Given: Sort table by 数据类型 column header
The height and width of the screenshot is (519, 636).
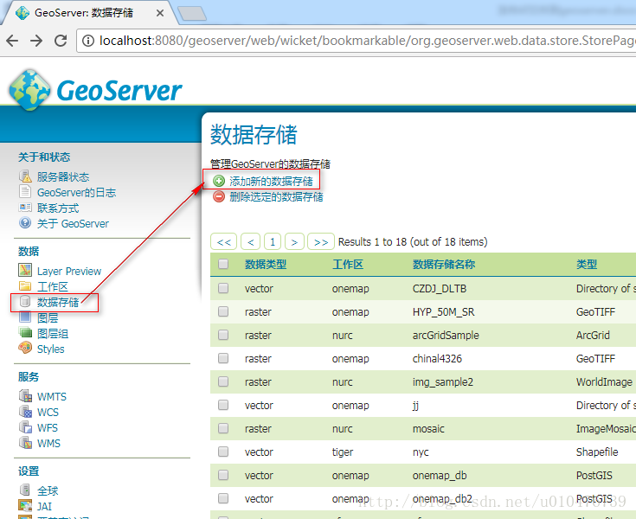Looking at the screenshot, I should (266, 265).
